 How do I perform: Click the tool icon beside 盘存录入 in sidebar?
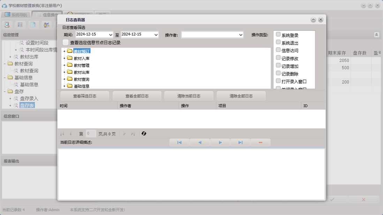tap(16, 98)
